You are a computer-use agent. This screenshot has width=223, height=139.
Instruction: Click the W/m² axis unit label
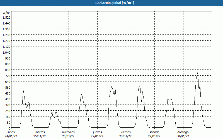point(6,13)
